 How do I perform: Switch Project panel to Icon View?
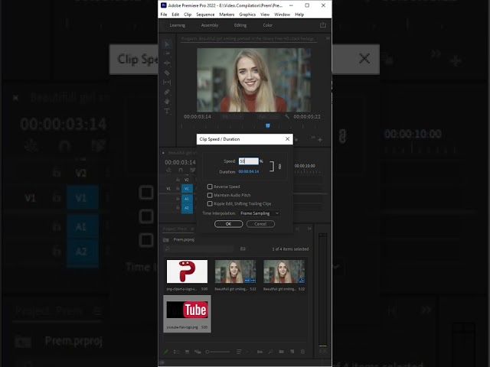click(x=187, y=352)
